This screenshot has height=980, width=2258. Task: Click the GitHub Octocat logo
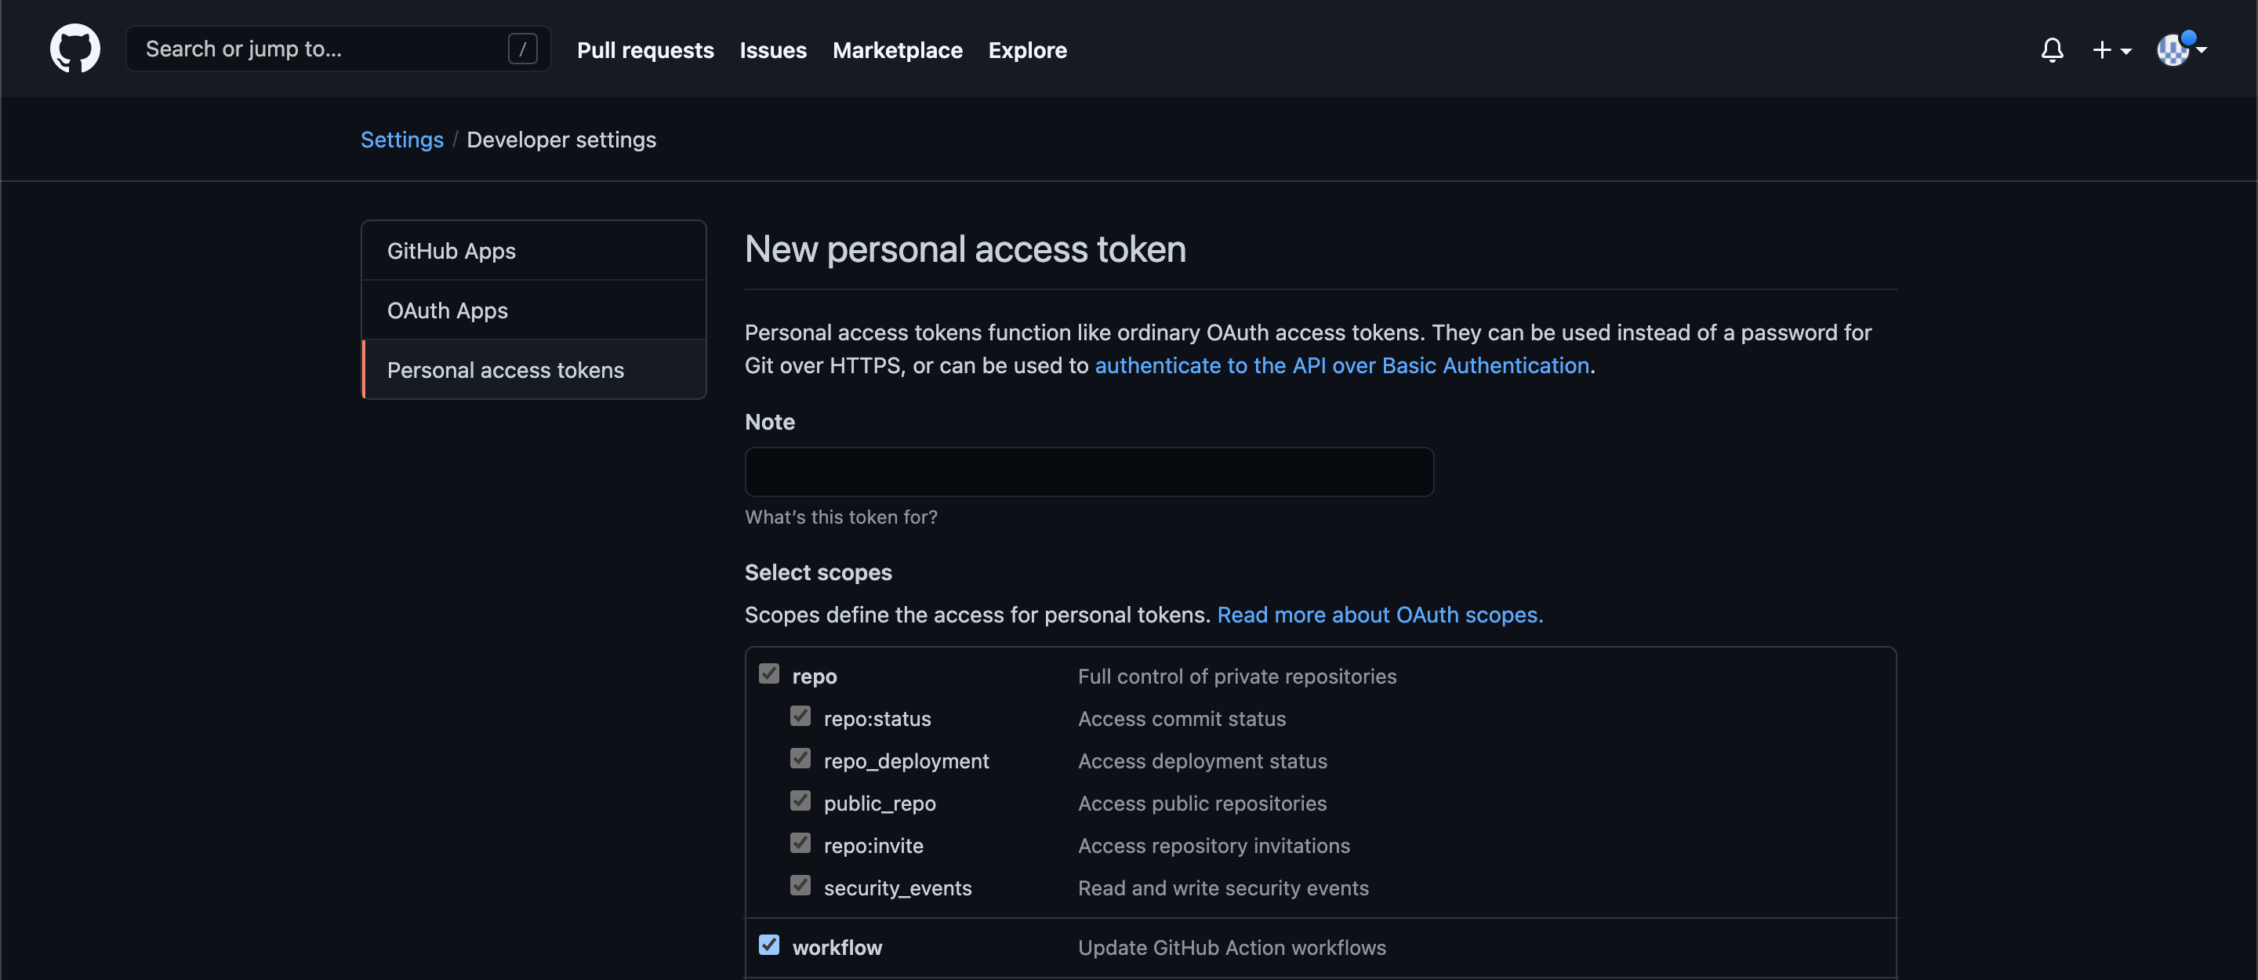74,48
